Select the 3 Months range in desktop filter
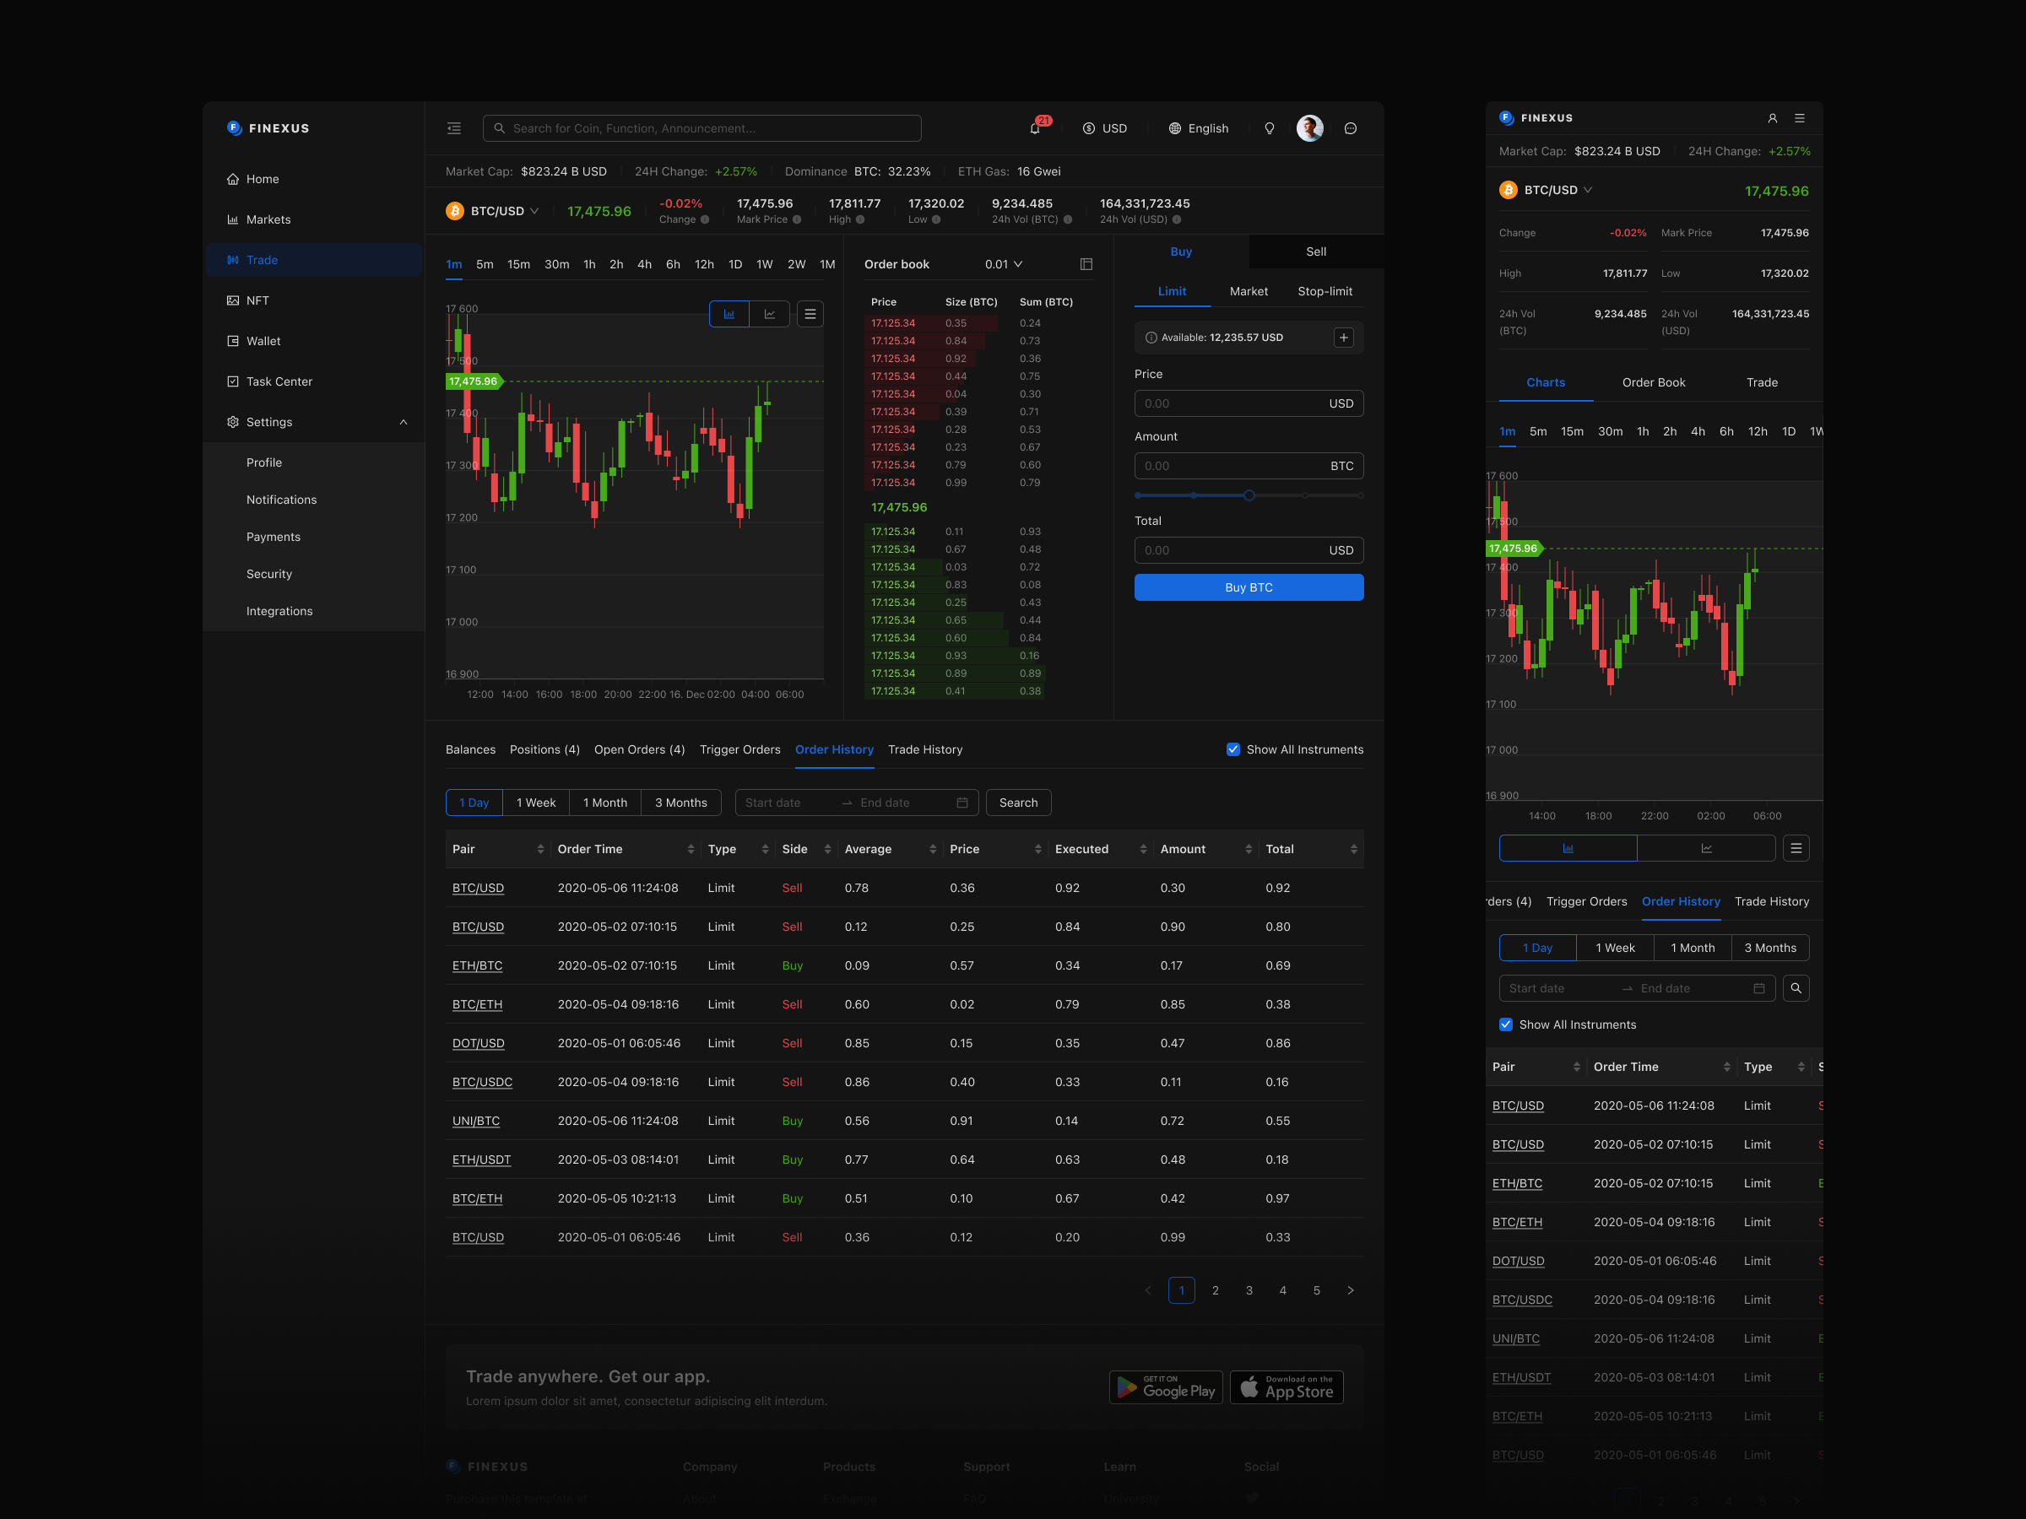Image resolution: width=2026 pixels, height=1519 pixels. [680, 802]
